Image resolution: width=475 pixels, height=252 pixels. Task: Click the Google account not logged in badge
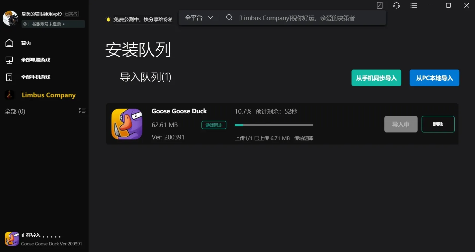point(53,24)
